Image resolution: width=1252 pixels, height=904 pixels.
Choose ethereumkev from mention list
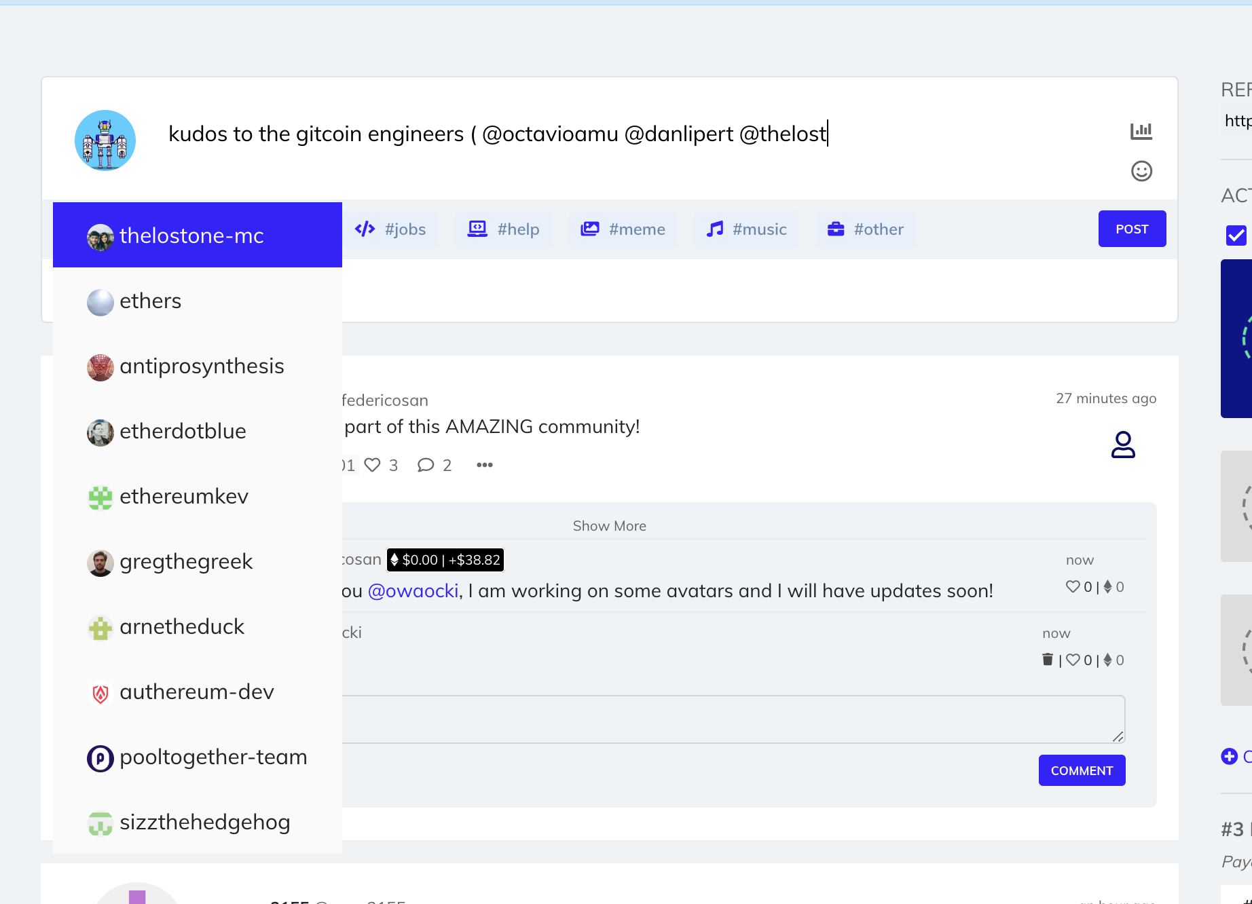(198, 496)
